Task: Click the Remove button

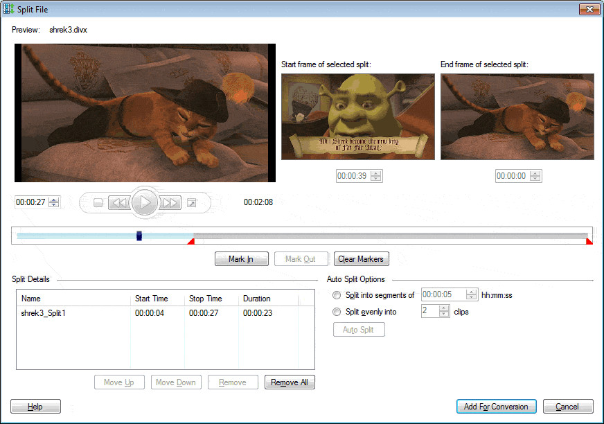Action: pyautogui.click(x=233, y=382)
